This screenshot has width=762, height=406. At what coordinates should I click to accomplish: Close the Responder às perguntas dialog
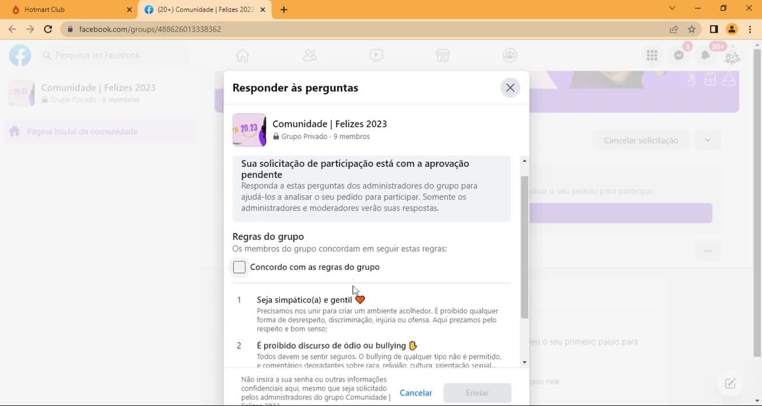point(510,88)
